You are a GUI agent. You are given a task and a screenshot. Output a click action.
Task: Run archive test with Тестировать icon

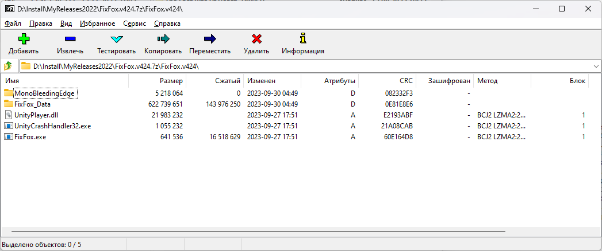(x=116, y=39)
